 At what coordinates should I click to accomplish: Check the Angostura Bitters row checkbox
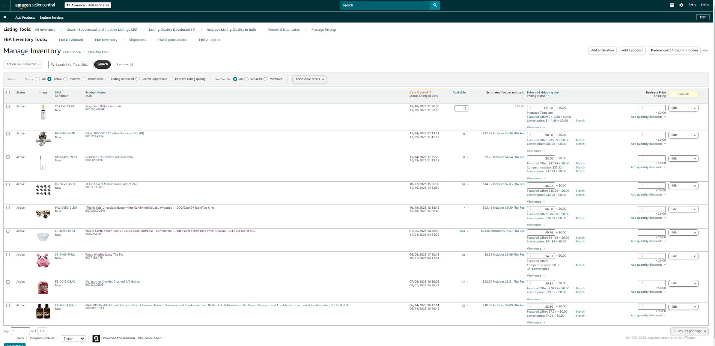point(8,107)
